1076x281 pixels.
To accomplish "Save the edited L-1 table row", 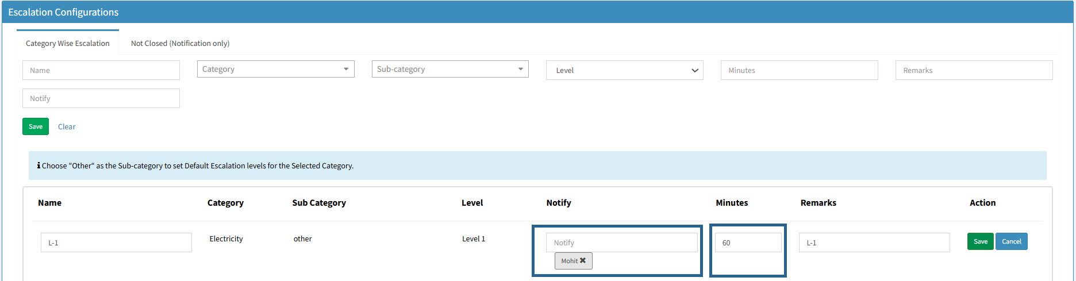I will 980,241.
